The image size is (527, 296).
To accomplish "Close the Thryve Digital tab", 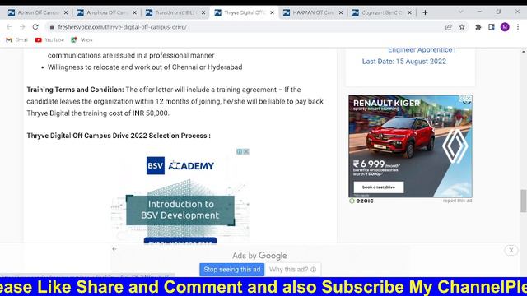I will coord(272,12).
